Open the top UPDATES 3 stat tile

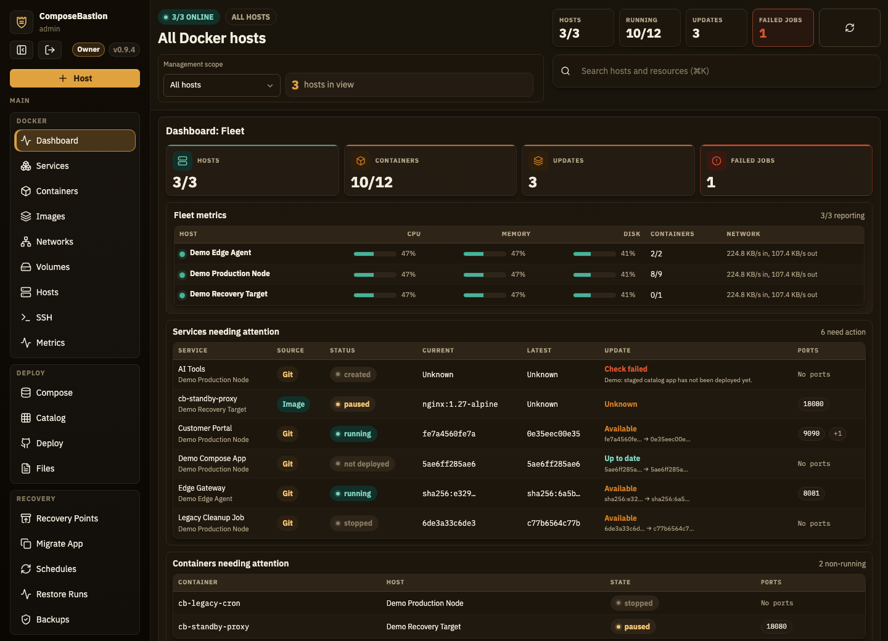[x=717, y=28]
